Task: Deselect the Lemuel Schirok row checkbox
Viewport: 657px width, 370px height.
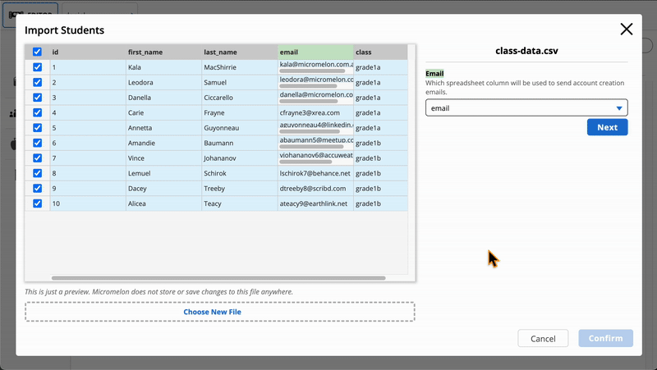Action: click(37, 173)
